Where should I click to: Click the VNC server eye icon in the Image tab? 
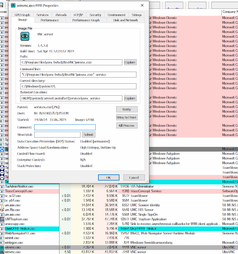point(25,36)
